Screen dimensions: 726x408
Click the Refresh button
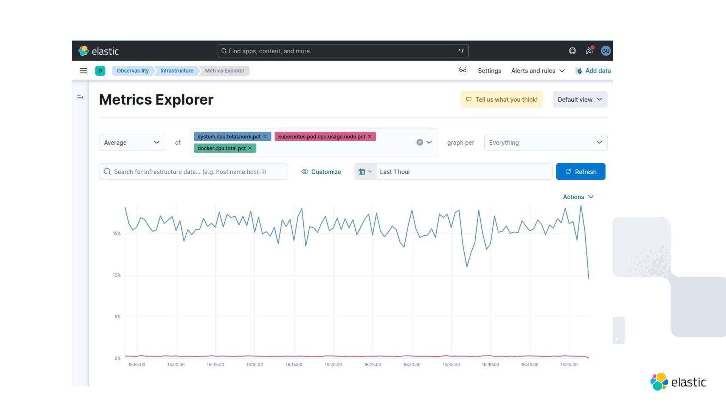pos(581,172)
